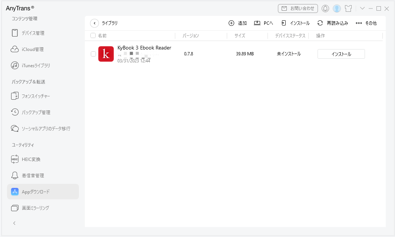Click the version value 0.7.8
395x237 pixels.
click(x=189, y=54)
